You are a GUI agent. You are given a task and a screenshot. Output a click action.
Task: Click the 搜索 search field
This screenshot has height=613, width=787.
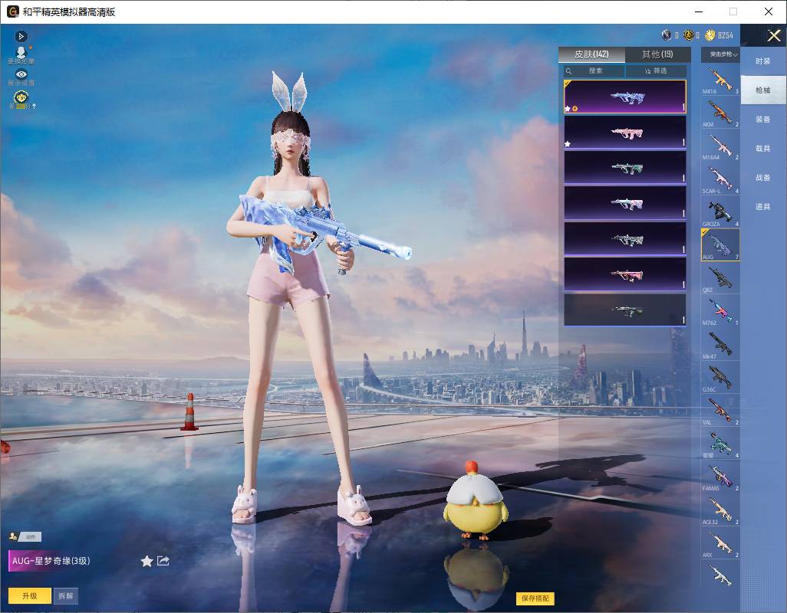coord(594,70)
